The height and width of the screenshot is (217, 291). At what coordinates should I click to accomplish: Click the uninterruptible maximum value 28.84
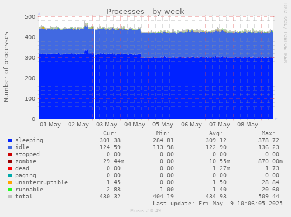click(x=271, y=182)
